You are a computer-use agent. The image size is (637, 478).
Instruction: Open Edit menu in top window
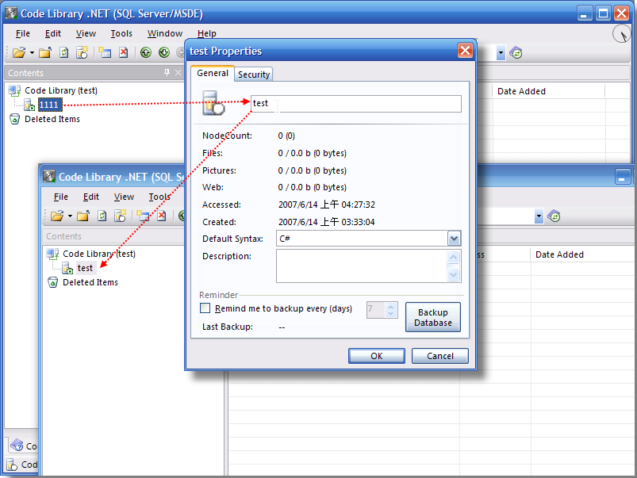tap(53, 33)
